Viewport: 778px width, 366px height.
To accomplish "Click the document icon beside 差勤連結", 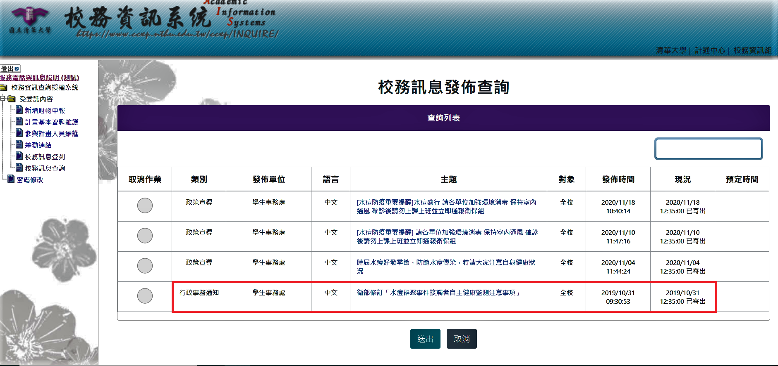I will (x=19, y=144).
